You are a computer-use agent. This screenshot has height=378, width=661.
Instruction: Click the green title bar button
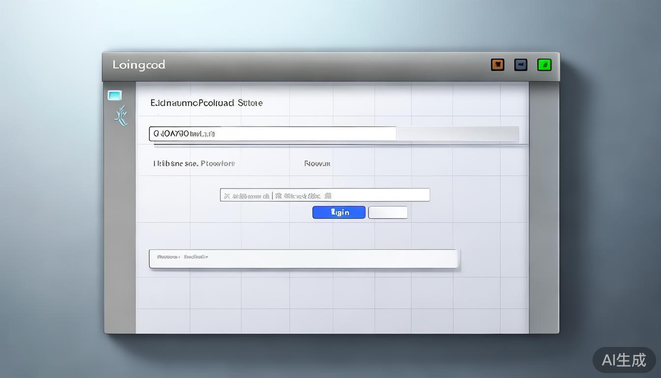click(x=544, y=65)
